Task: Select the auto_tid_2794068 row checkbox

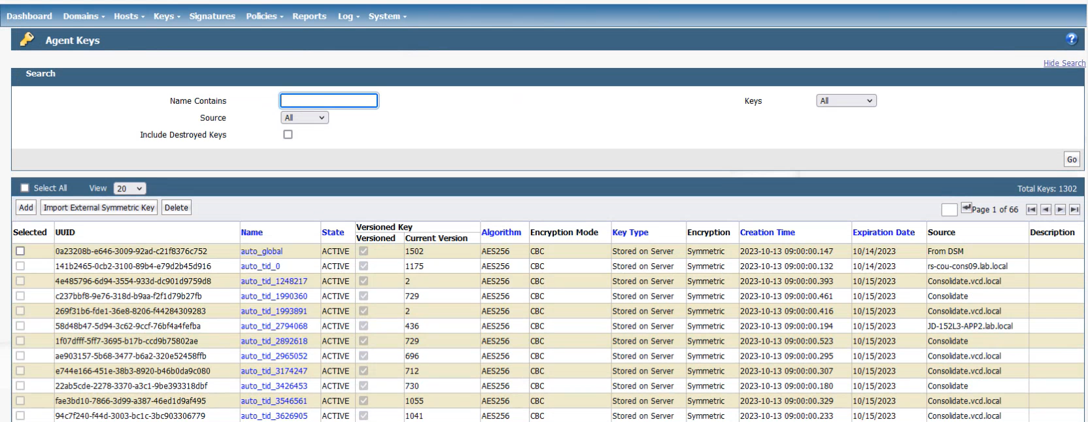Action: point(20,326)
